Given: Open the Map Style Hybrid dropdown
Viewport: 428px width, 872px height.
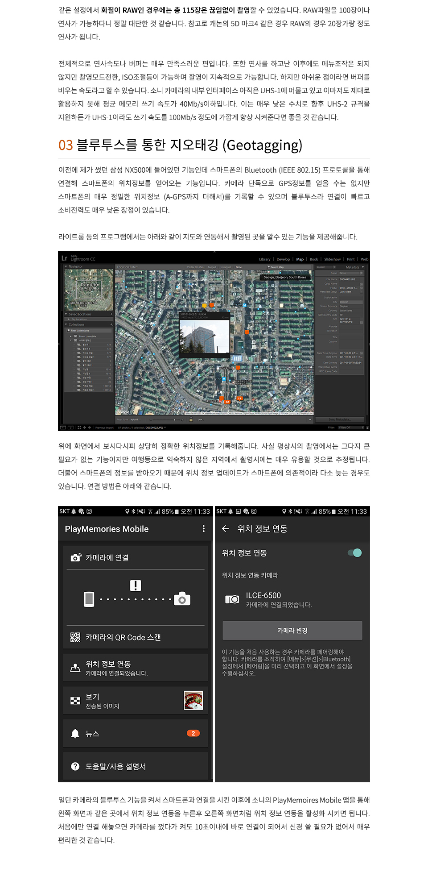Looking at the screenshot, I should (136, 419).
